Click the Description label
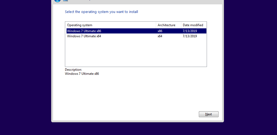The width and height of the screenshot is (277, 135). tap(74, 70)
